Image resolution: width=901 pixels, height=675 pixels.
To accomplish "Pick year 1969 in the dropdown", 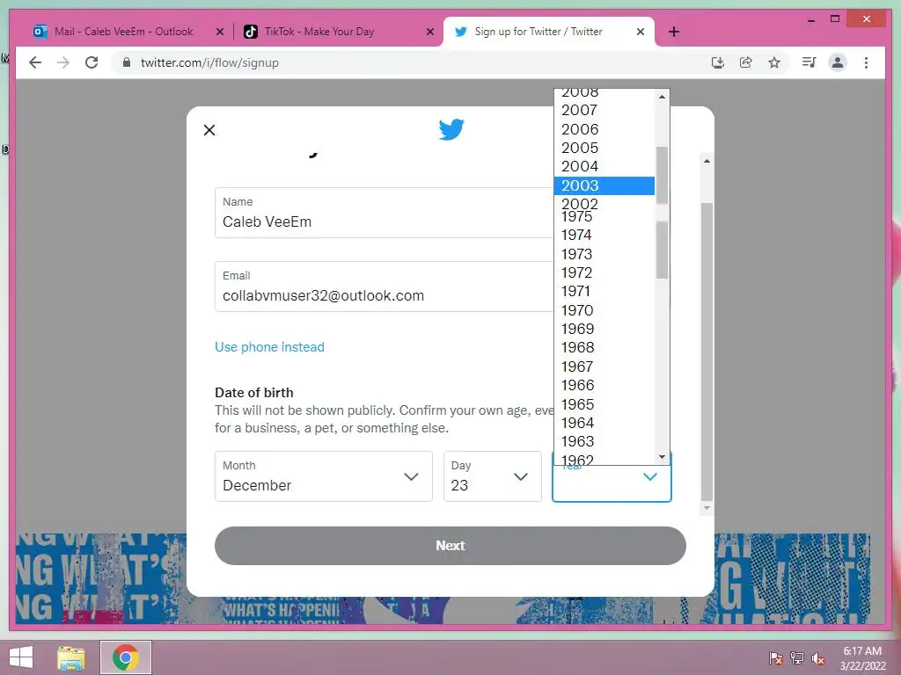I will 604,329.
